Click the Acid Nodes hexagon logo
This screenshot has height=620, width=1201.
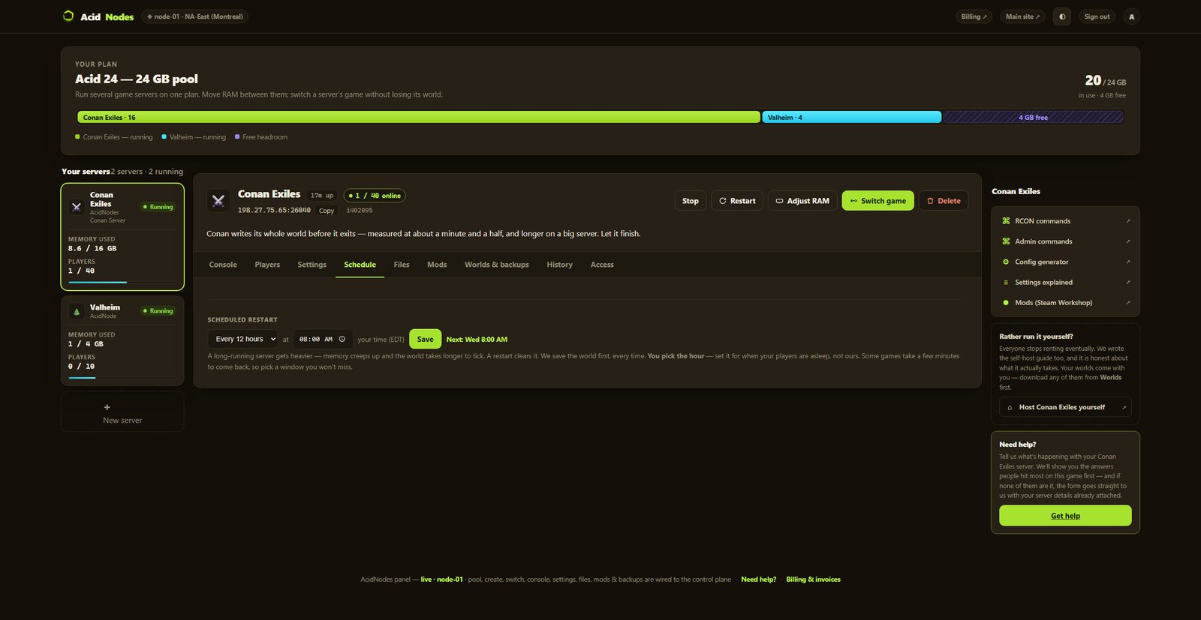68,16
